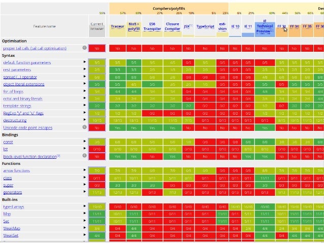This screenshot has width=324, height=243.
Task: Expand the class row arrow
Action: [84, 177]
